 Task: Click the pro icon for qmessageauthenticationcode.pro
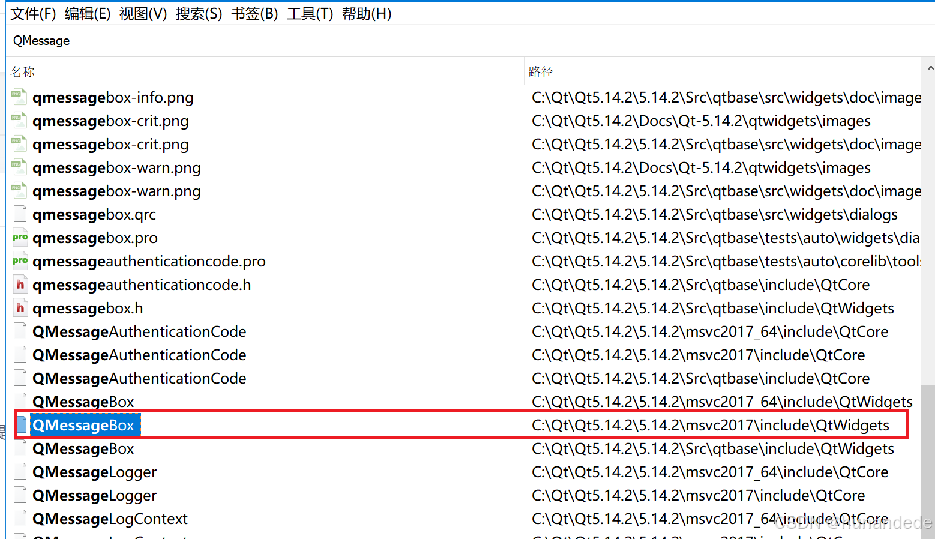point(19,261)
